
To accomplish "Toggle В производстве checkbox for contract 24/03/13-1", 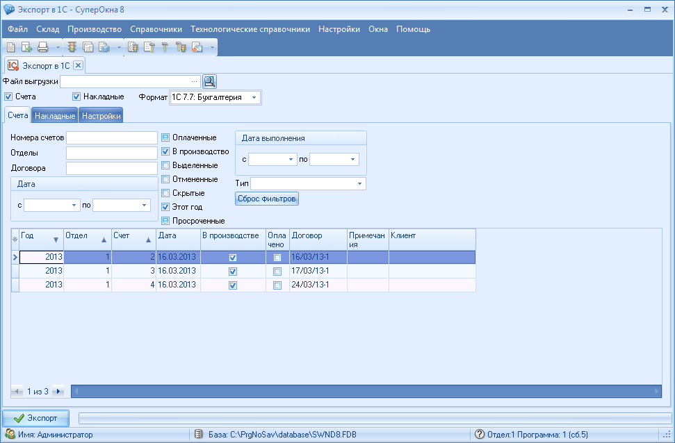I will click(233, 285).
